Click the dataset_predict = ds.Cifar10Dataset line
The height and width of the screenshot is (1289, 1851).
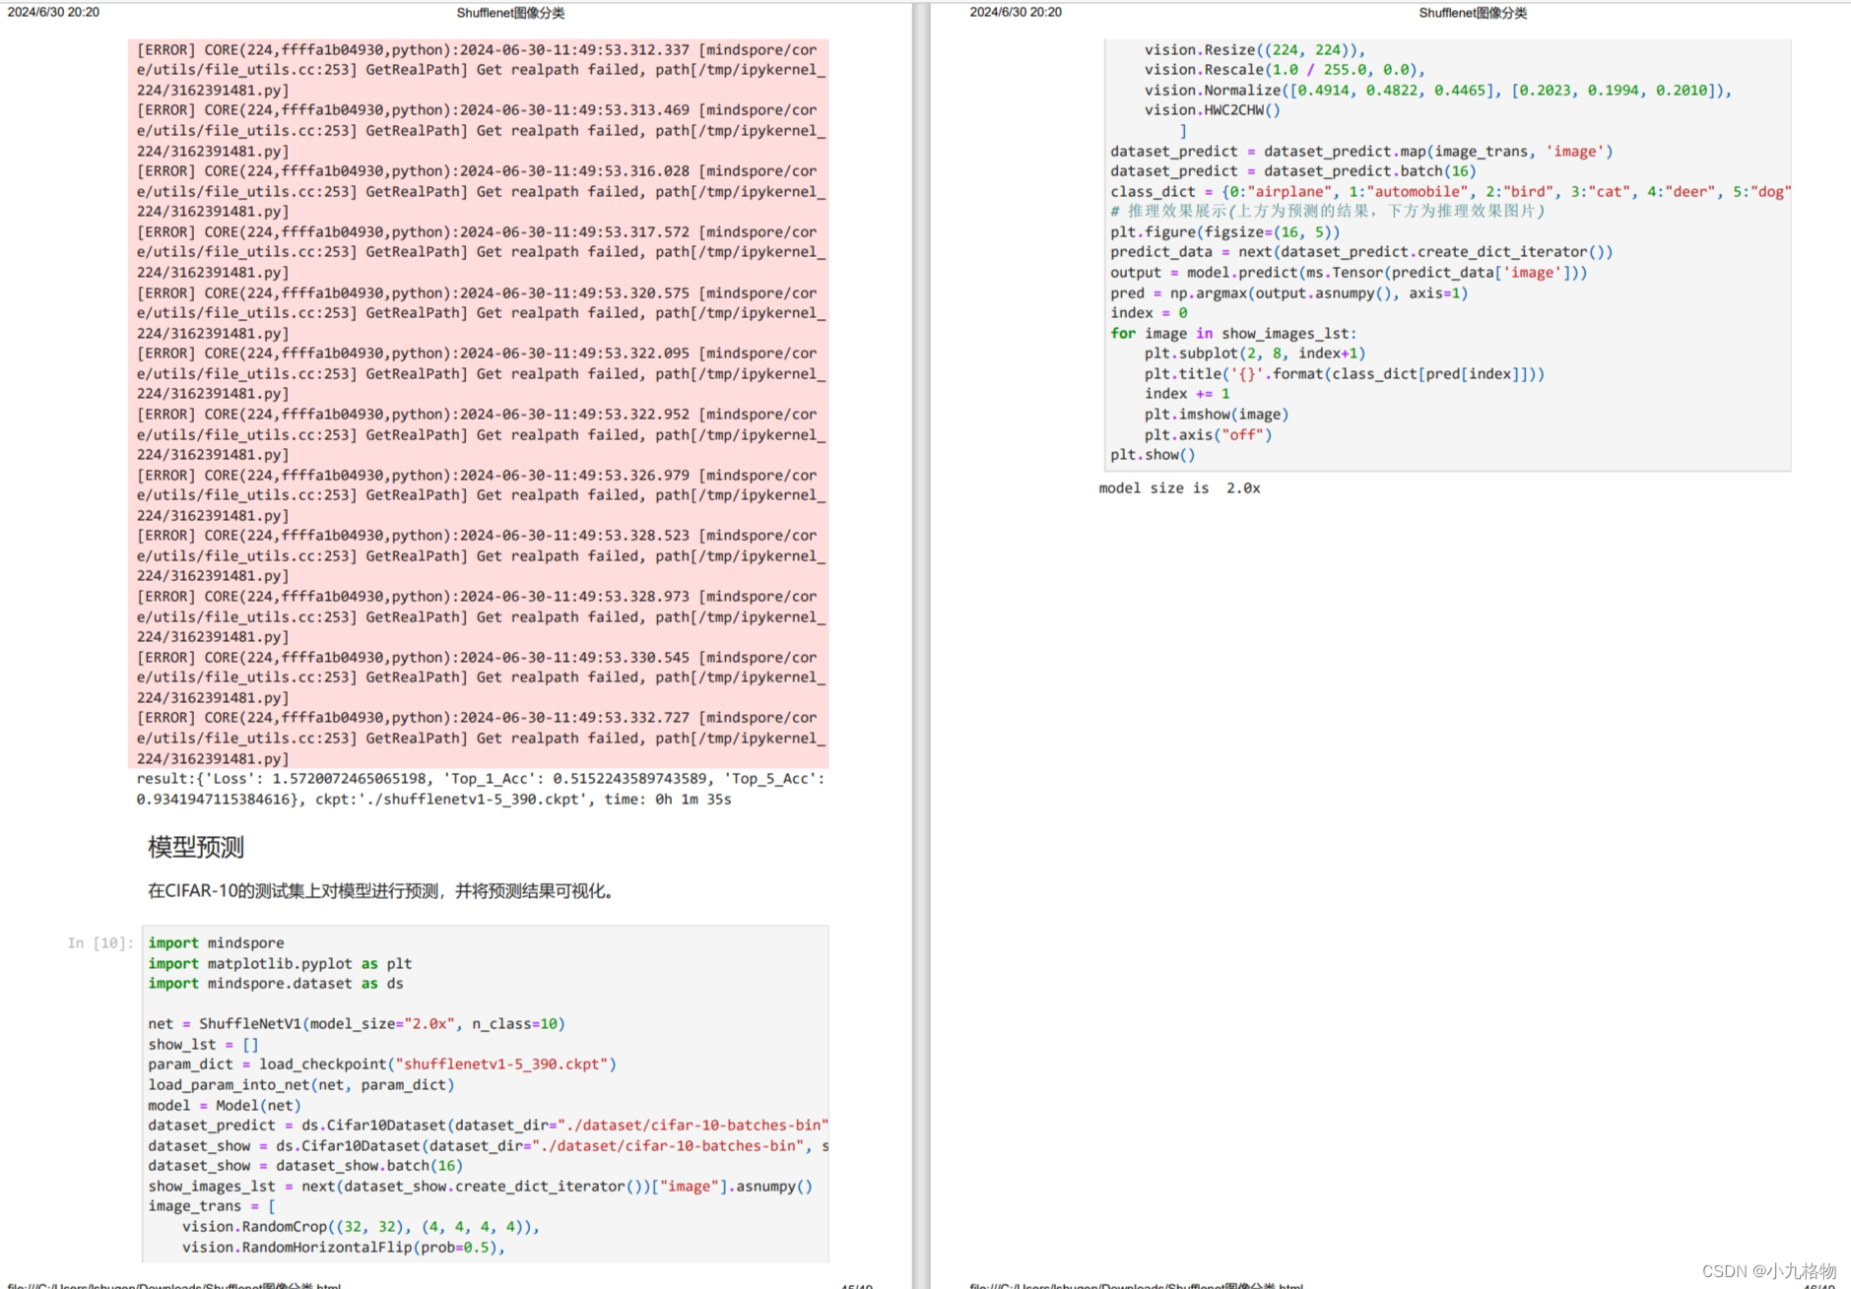[488, 1126]
